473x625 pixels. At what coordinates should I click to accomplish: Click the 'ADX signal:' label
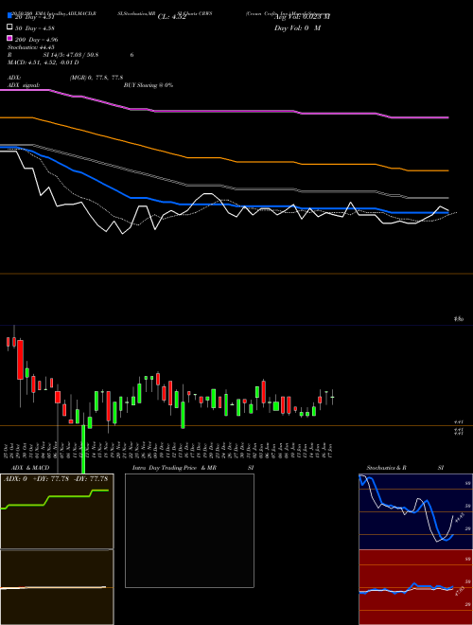click(x=24, y=85)
